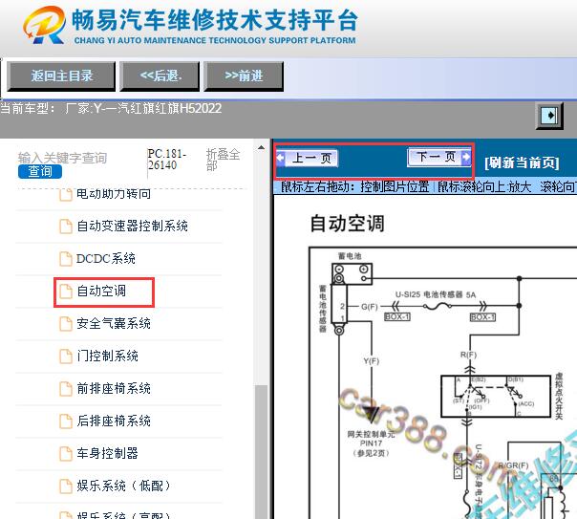Click the left arrow icon on 上一页

pyautogui.click(x=280, y=159)
